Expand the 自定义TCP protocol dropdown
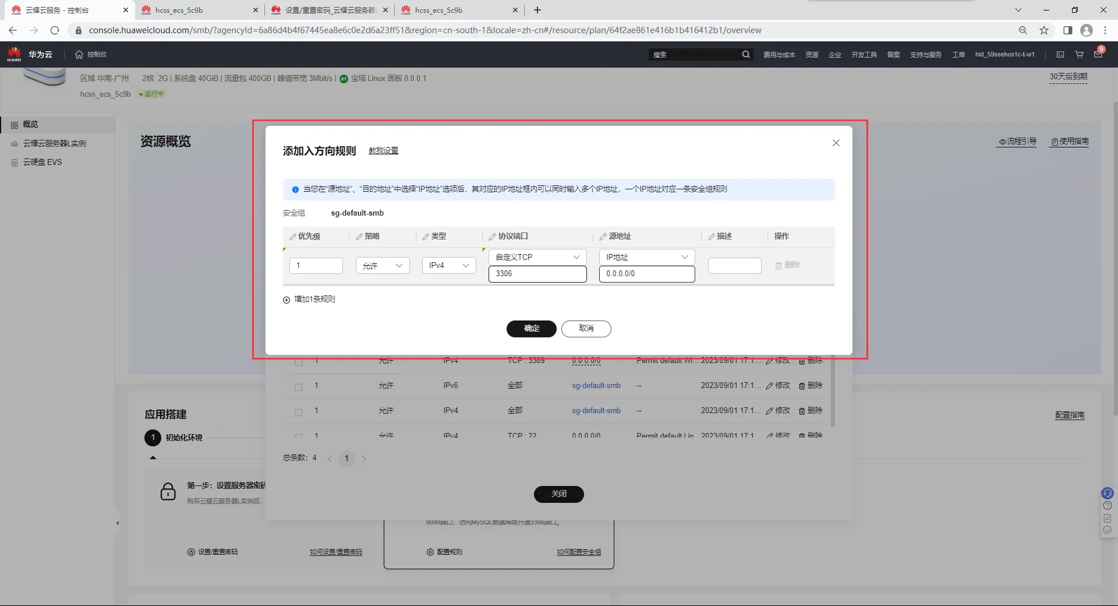This screenshot has width=1118, height=606. (x=537, y=257)
